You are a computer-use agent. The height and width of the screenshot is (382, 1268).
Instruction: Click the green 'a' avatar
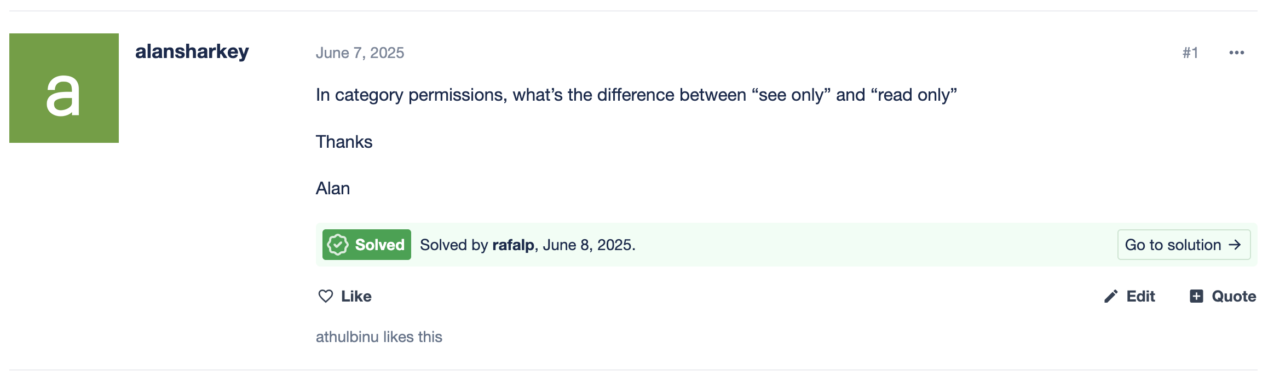(x=64, y=88)
